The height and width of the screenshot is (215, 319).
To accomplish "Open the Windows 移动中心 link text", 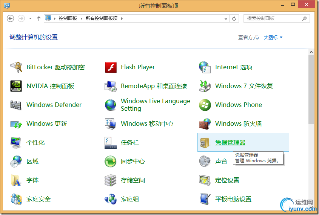I will point(147,124).
